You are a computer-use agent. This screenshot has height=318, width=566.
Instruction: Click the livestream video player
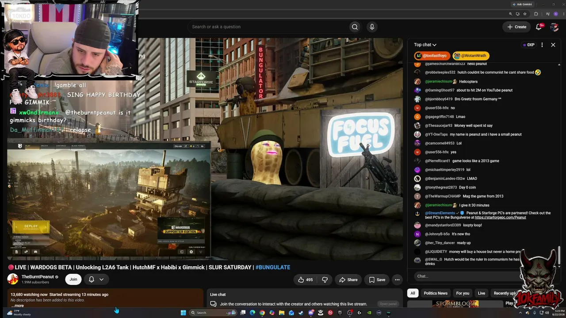[x=205, y=149]
